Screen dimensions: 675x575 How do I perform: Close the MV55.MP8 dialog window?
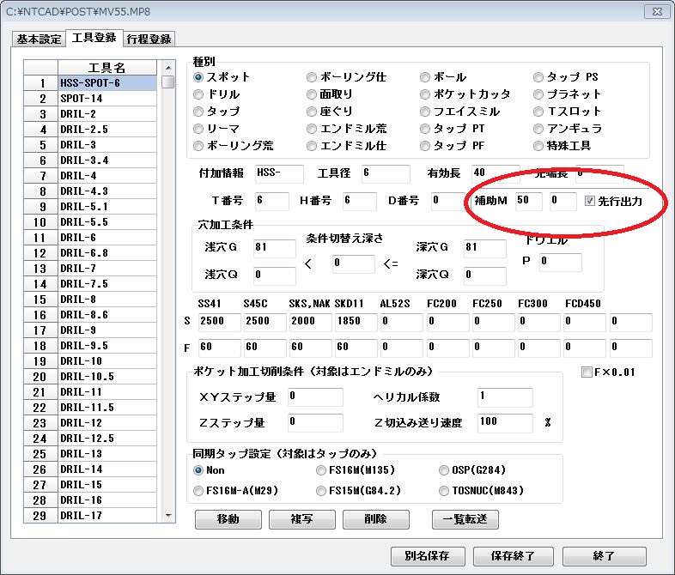click(657, 11)
